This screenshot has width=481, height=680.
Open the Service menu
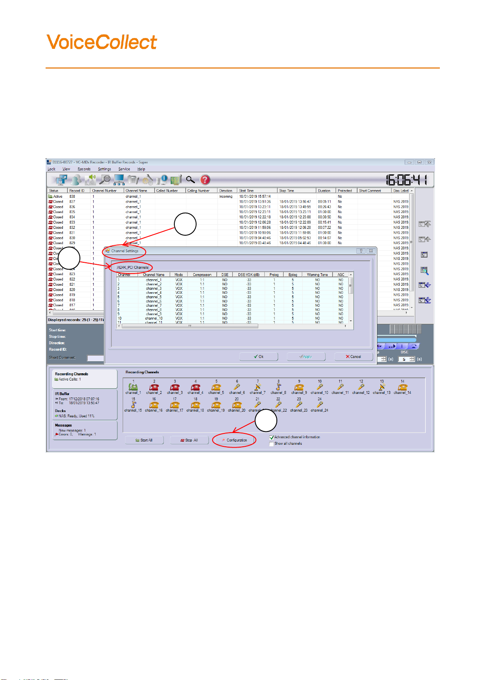tap(124, 169)
